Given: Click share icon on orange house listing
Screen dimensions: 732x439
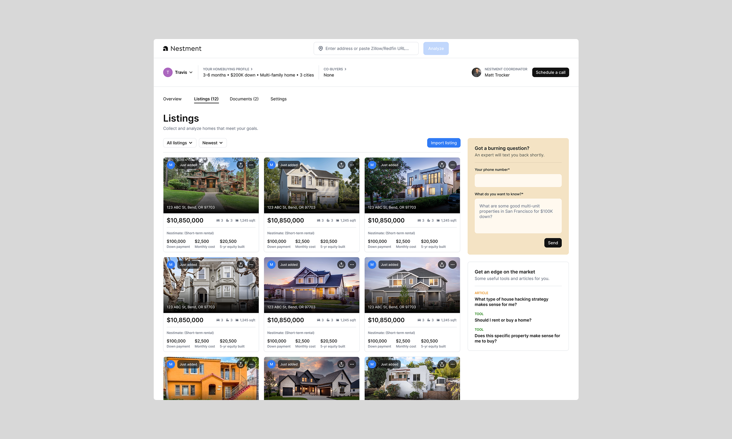Looking at the screenshot, I should 241,364.
